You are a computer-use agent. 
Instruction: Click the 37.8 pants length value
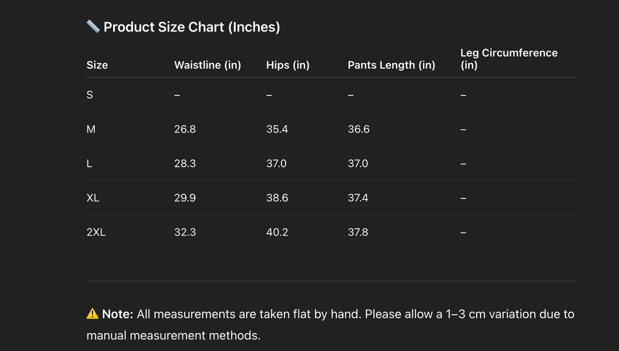coord(358,232)
